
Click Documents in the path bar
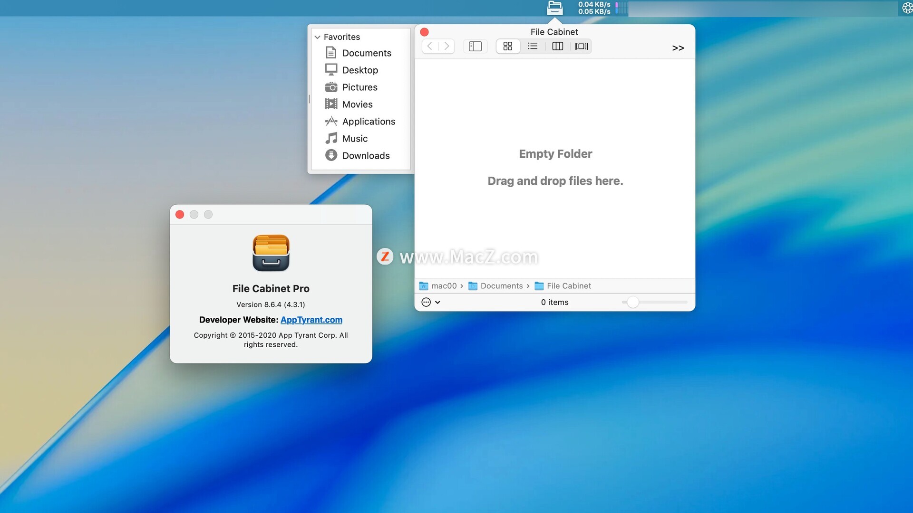coord(501,286)
